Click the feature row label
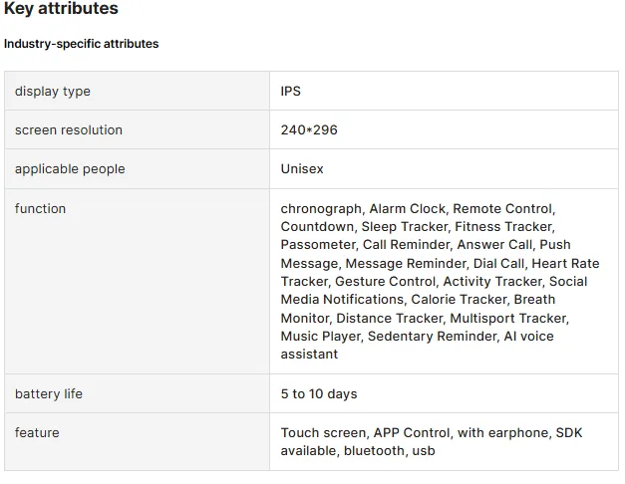Image resolution: width=625 pixels, height=484 pixels. 37,433
